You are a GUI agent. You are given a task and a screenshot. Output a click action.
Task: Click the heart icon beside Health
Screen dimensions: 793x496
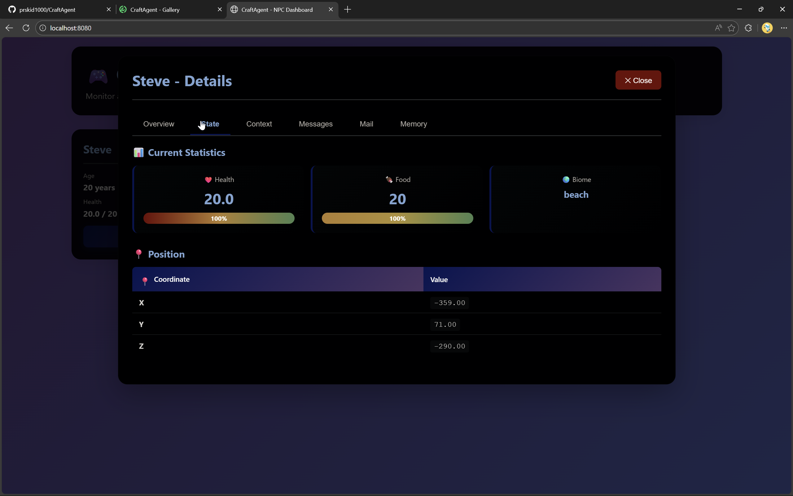click(x=208, y=180)
